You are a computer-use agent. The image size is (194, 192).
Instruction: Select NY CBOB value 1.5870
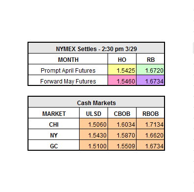[122, 135]
